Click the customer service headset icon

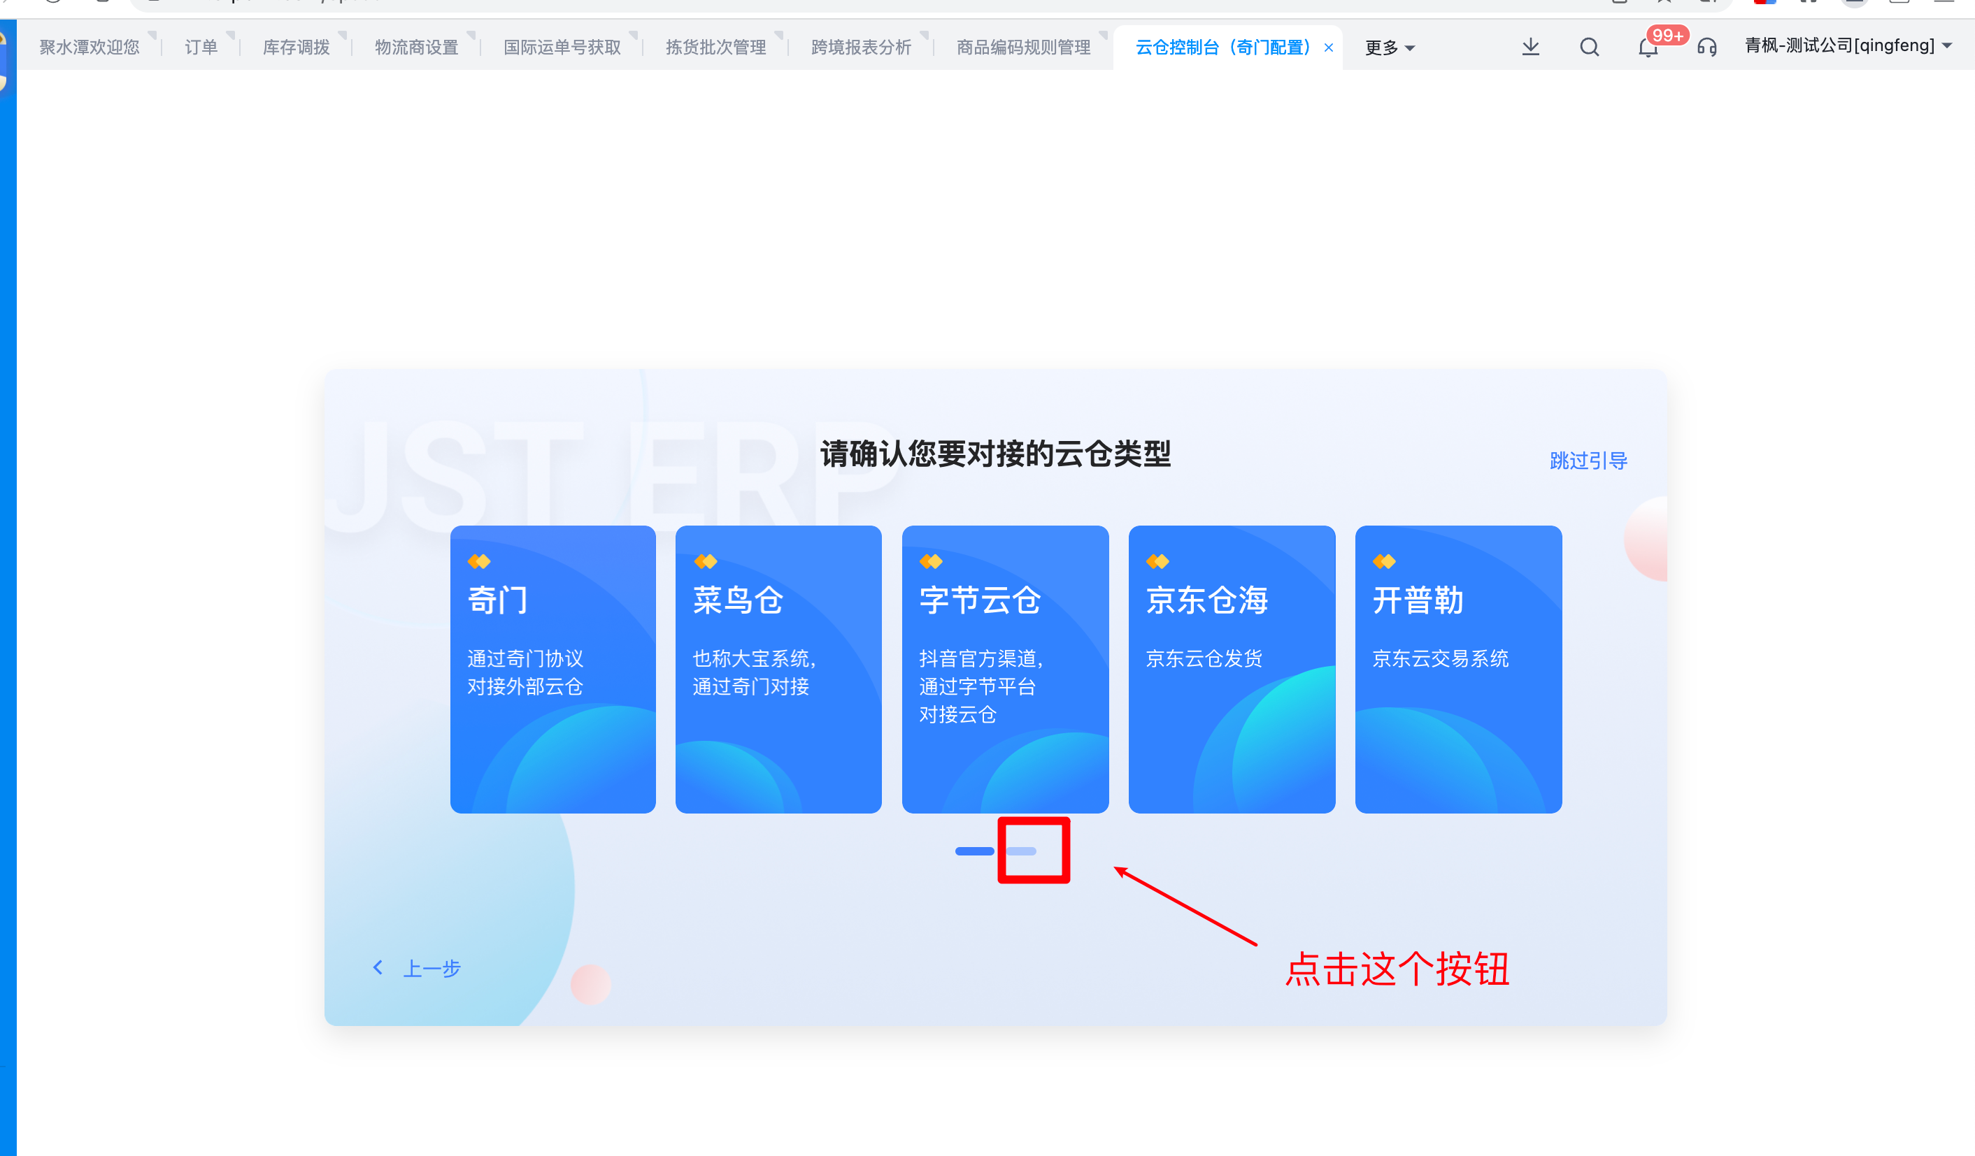pyautogui.click(x=1707, y=47)
